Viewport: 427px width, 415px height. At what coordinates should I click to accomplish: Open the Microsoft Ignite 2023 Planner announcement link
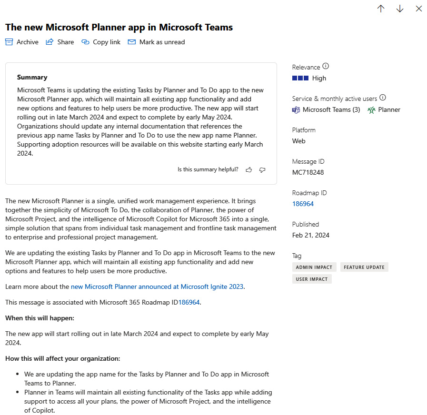click(157, 287)
